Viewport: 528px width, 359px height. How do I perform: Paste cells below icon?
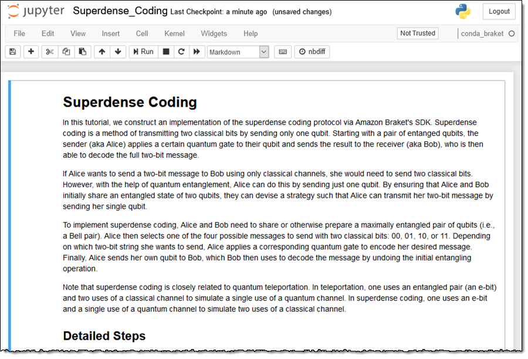click(x=83, y=52)
